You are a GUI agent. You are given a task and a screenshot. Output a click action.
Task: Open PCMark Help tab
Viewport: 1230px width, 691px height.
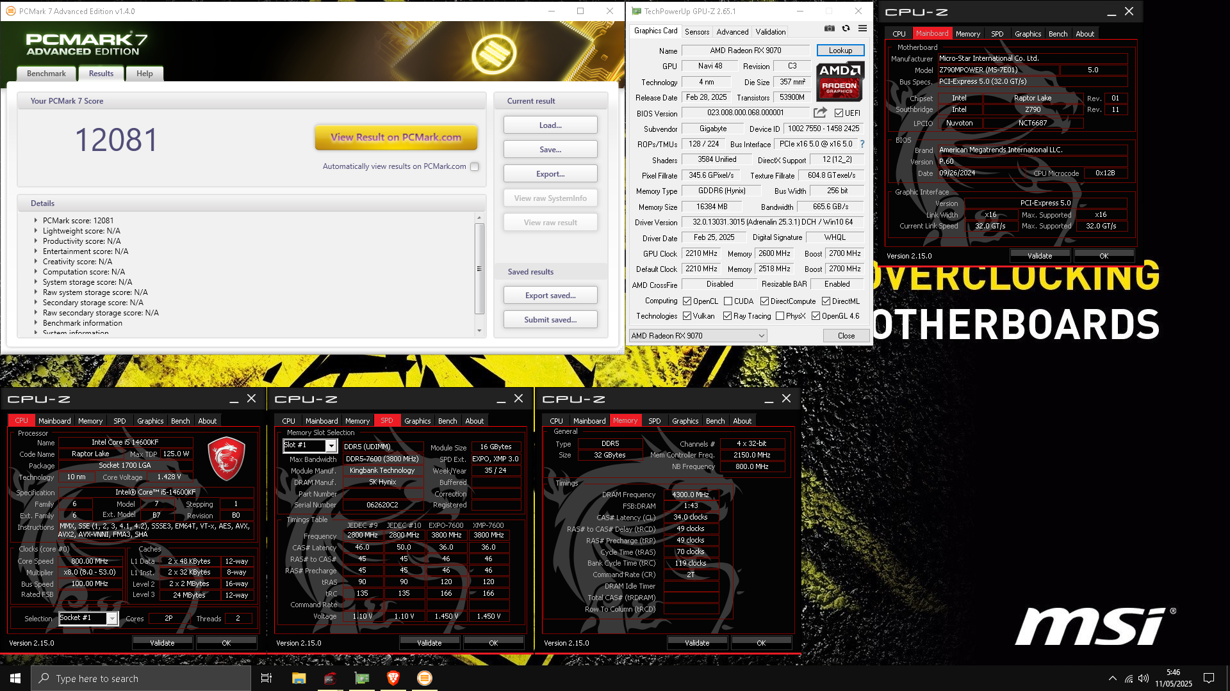(144, 74)
